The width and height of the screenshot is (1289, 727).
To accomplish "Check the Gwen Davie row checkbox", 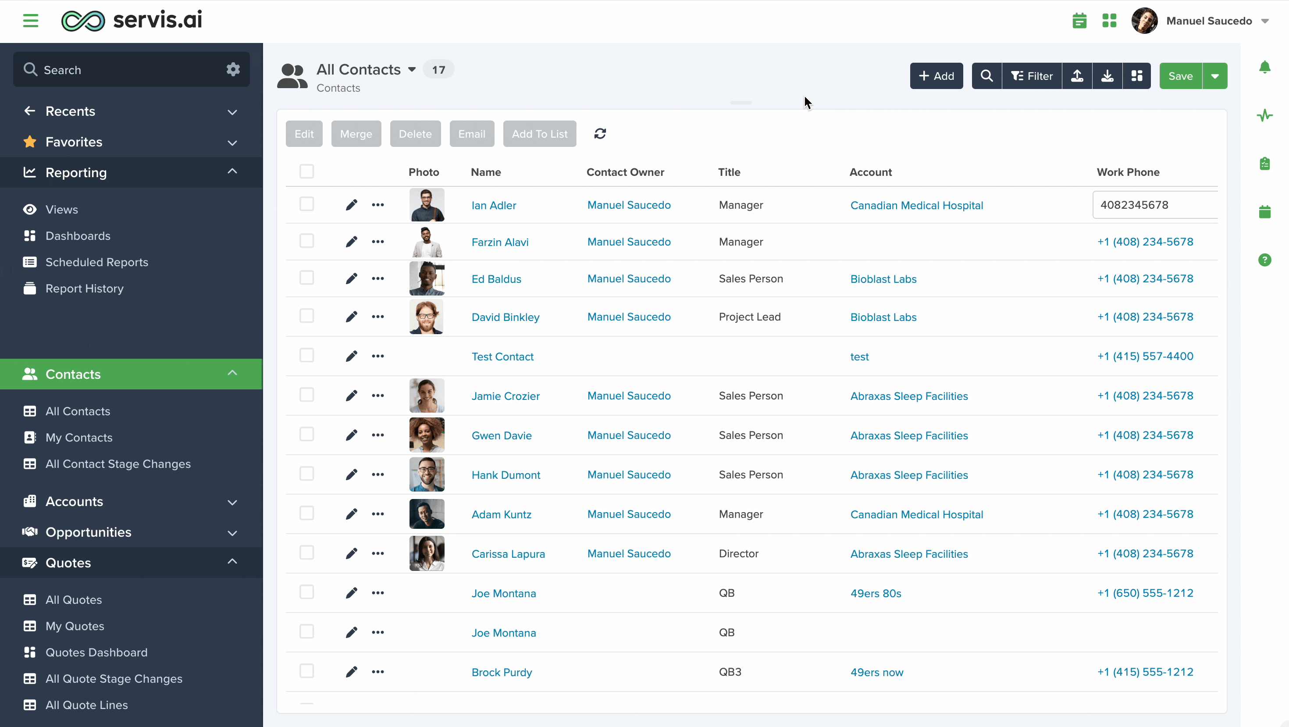I will pyautogui.click(x=307, y=434).
